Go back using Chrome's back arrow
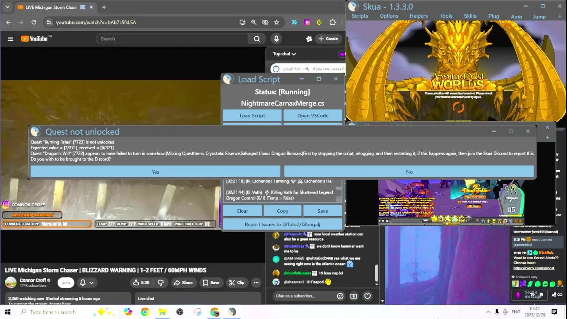This screenshot has width=567, height=319. point(8,22)
